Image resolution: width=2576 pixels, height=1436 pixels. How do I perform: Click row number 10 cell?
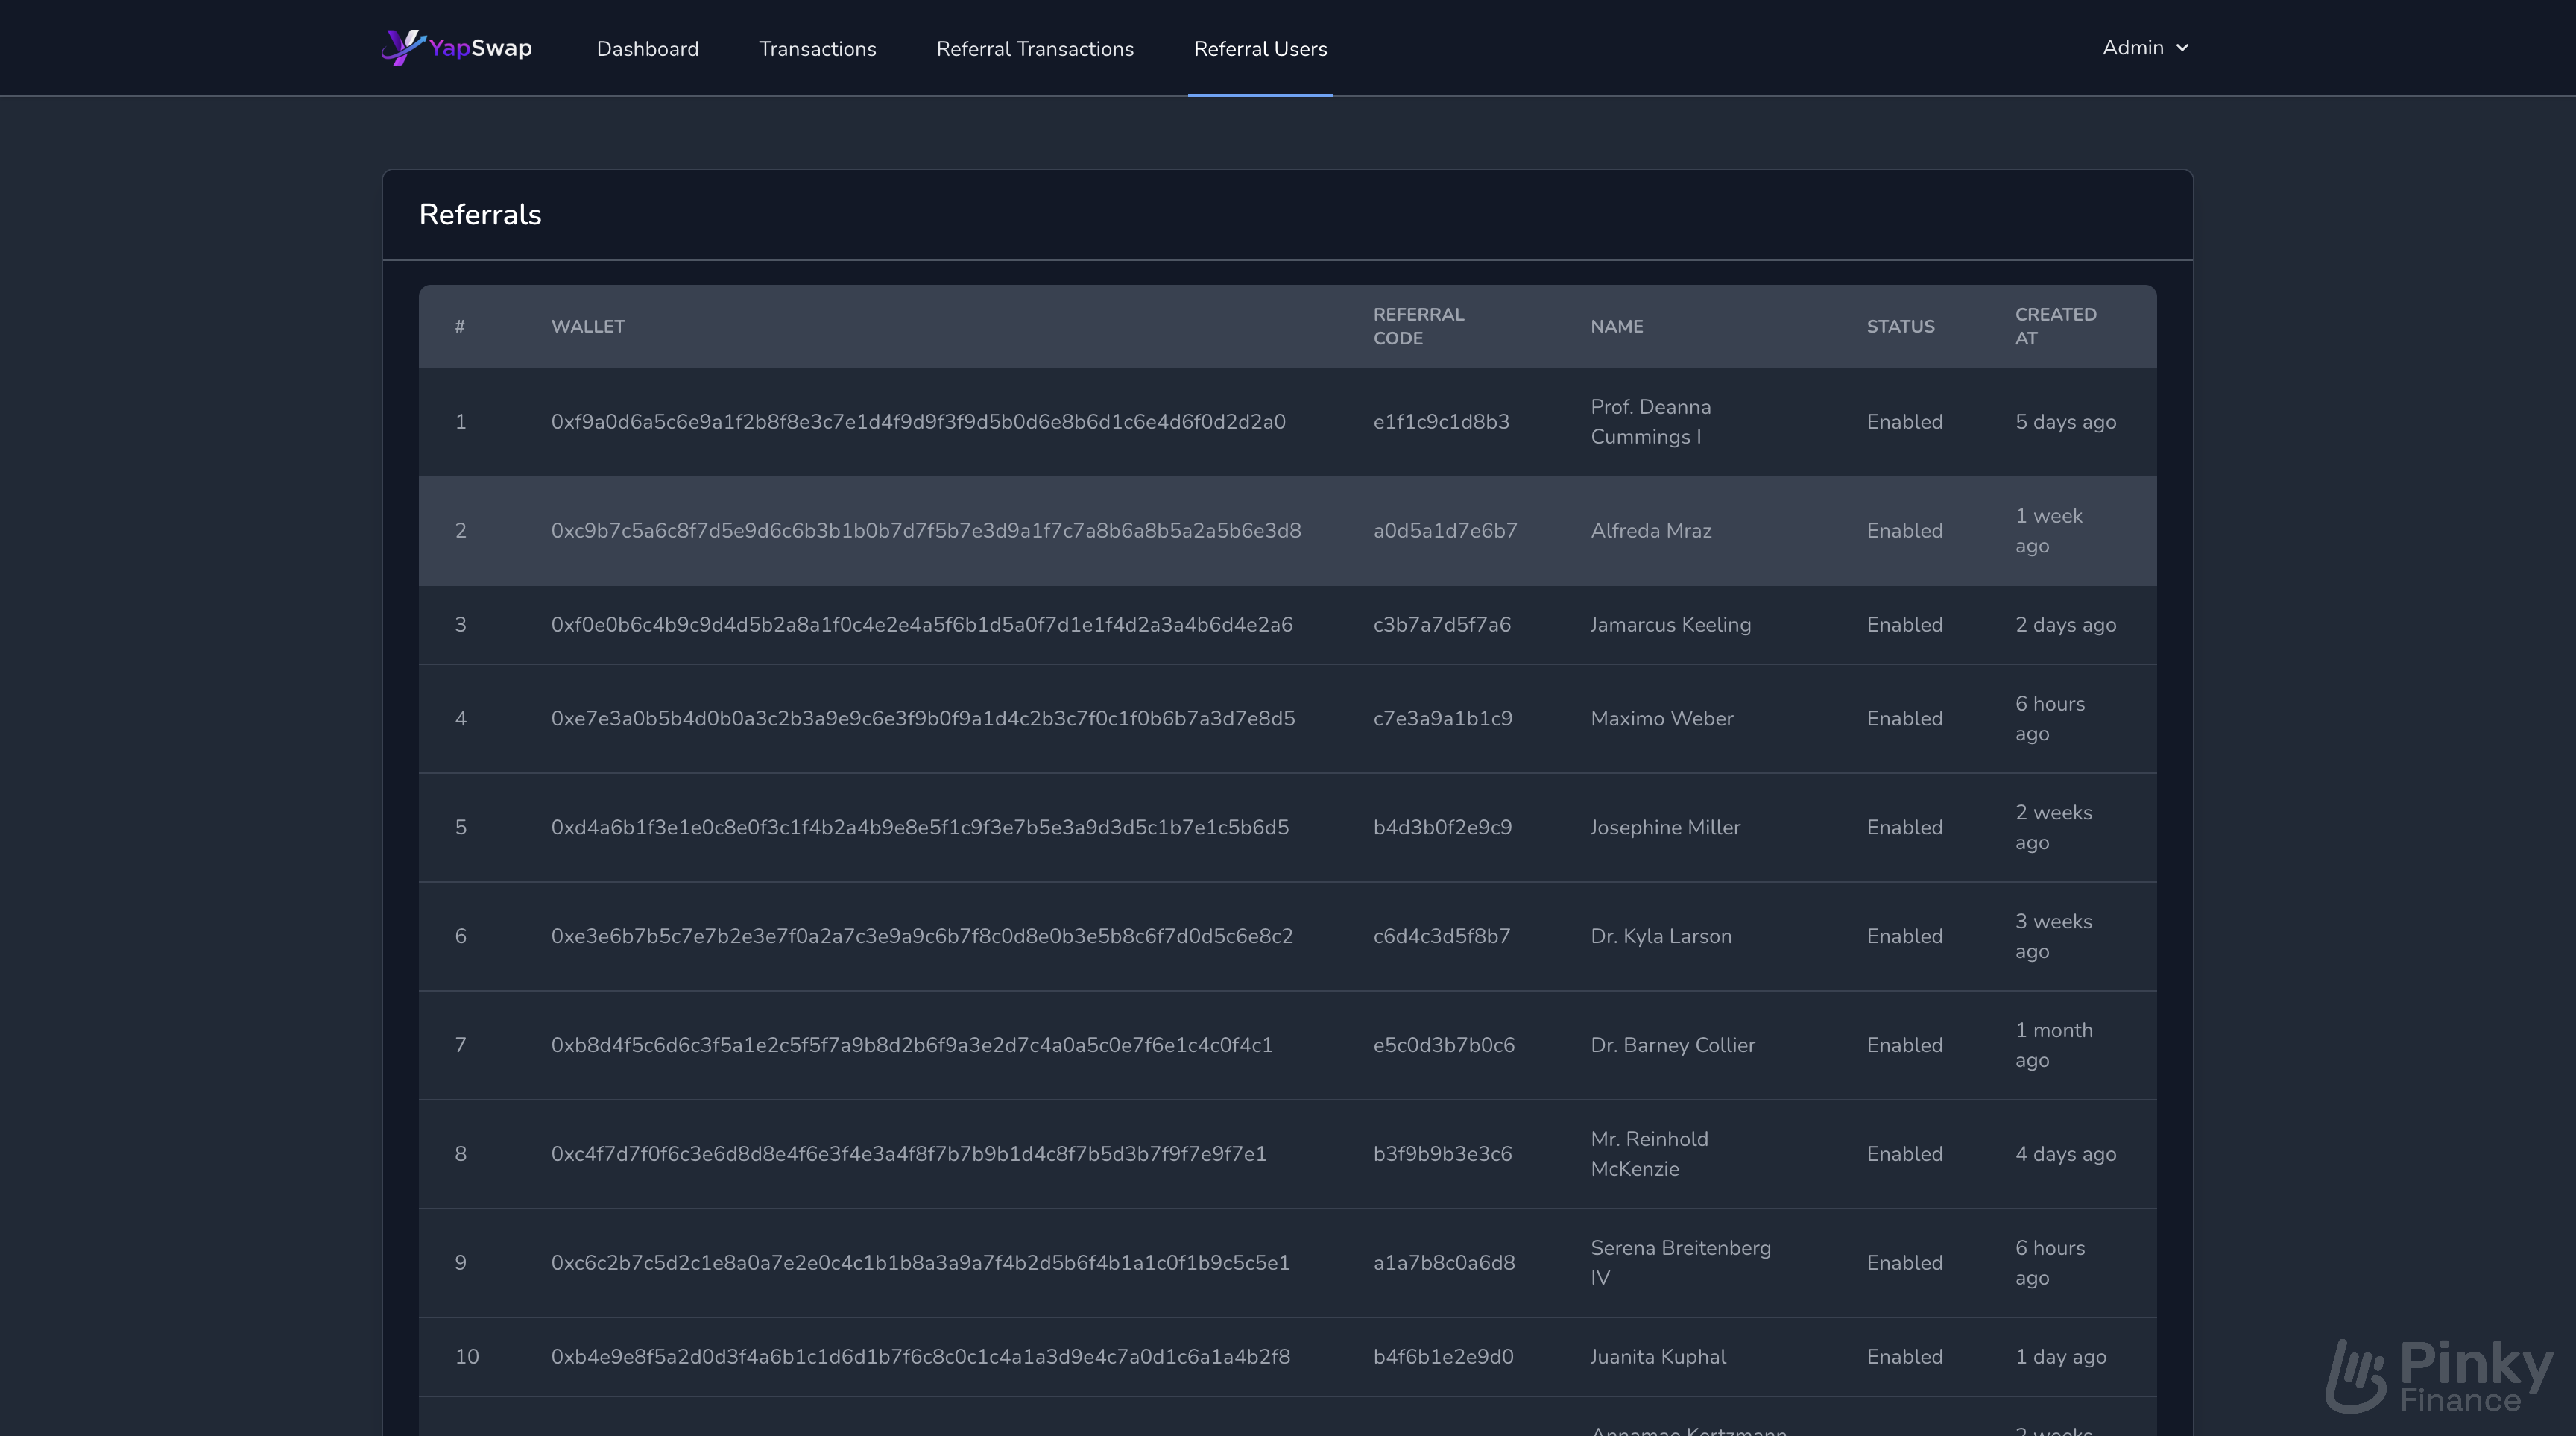pyautogui.click(x=466, y=1356)
